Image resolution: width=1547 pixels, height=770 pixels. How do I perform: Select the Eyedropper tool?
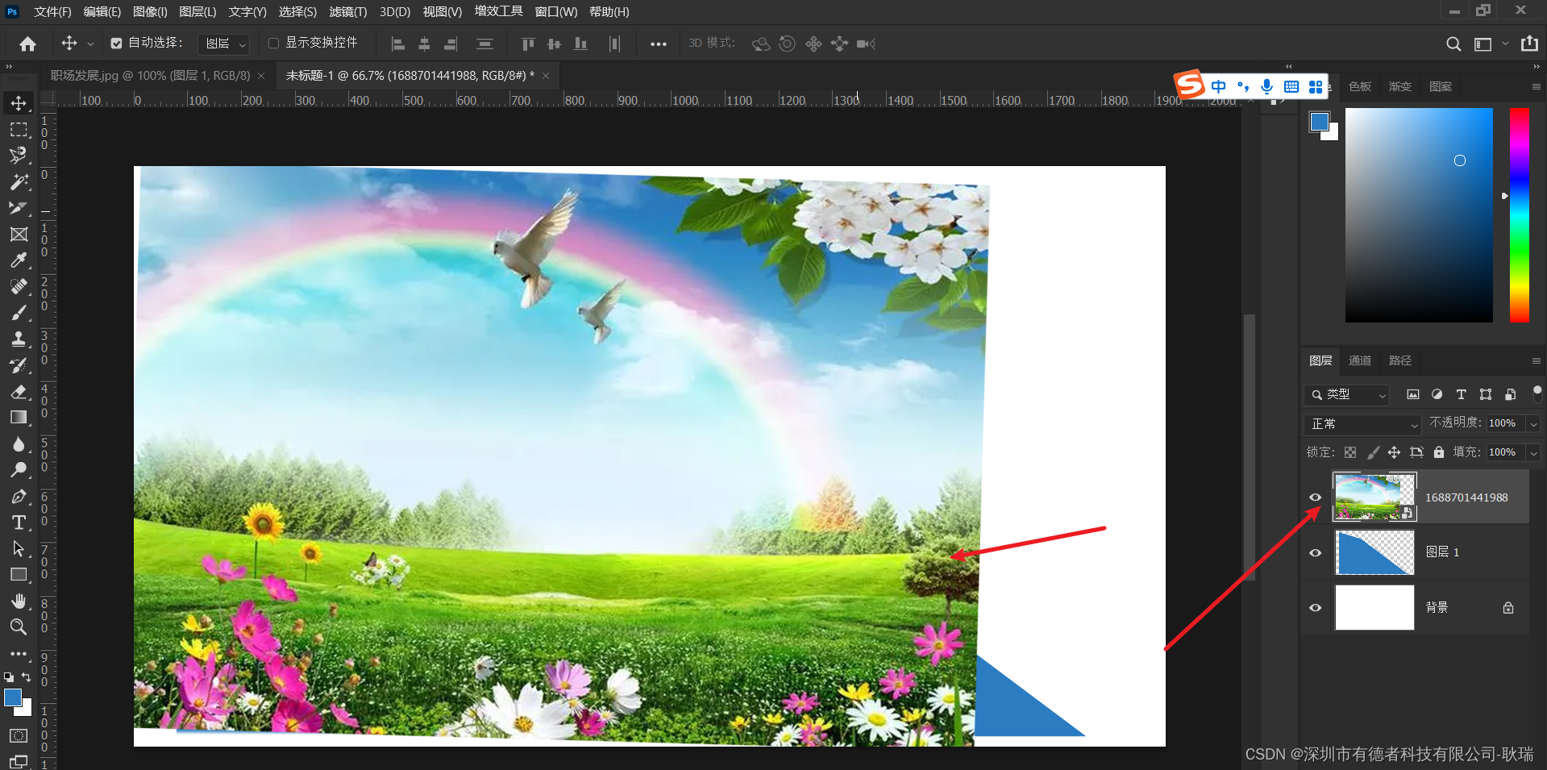(19, 260)
